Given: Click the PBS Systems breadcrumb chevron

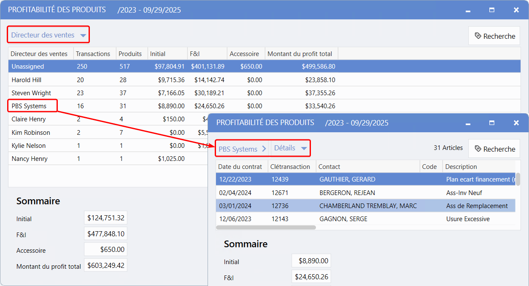Looking at the screenshot, I should click(x=264, y=149).
